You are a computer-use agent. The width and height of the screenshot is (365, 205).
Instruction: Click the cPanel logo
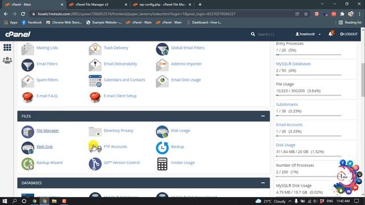(x=18, y=34)
